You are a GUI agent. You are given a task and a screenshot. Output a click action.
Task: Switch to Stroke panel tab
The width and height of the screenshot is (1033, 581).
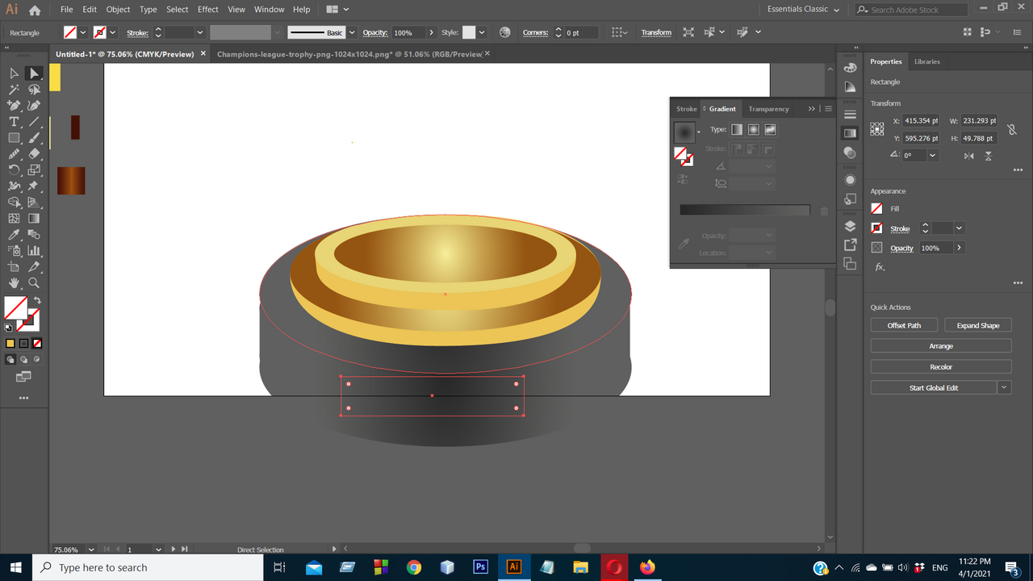point(687,108)
